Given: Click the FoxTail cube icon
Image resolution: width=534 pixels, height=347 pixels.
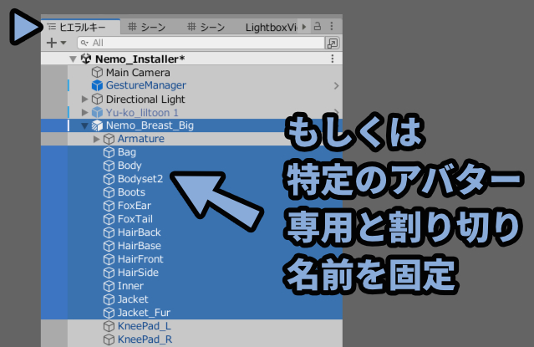Looking at the screenshot, I should tap(109, 219).
